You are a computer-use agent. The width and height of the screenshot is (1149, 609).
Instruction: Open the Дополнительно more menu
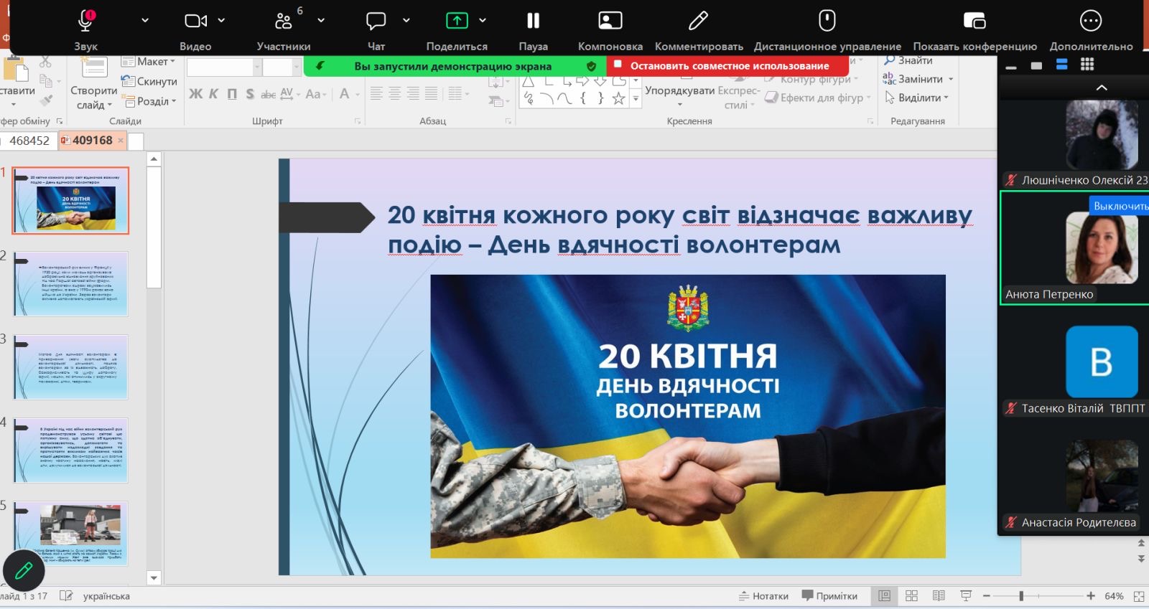point(1091,21)
